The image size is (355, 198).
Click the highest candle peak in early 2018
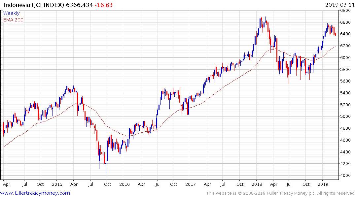(266, 22)
